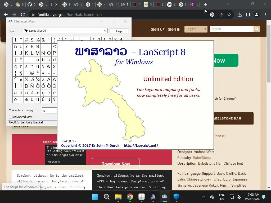Activate Character Map taskbar icon

pos(165,197)
